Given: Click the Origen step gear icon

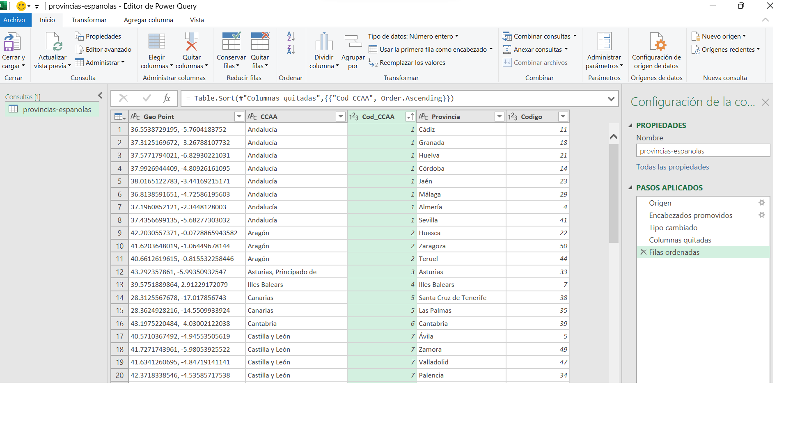Looking at the screenshot, I should [761, 203].
